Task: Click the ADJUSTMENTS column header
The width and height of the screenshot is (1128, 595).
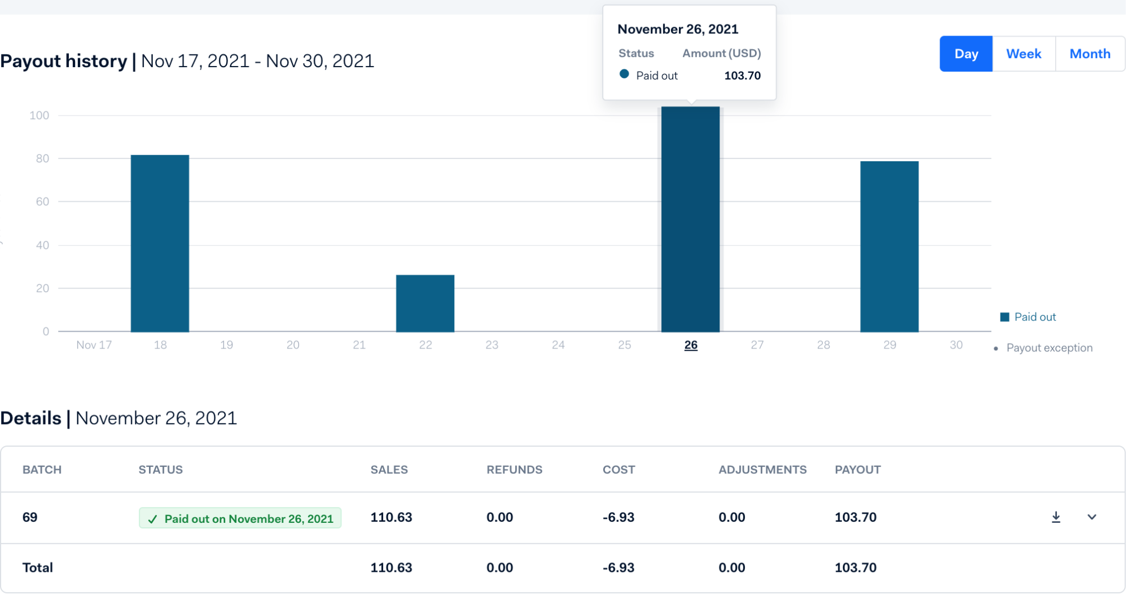Action: [x=763, y=470]
